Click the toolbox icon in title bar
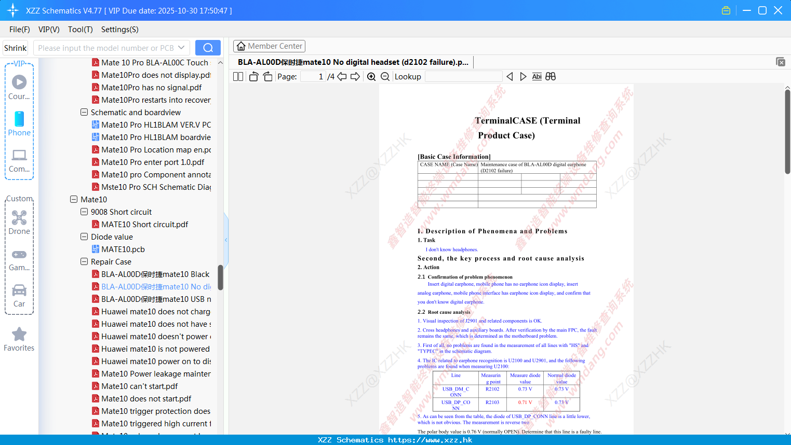Image resolution: width=791 pixels, height=445 pixels. tap(726, 10)
